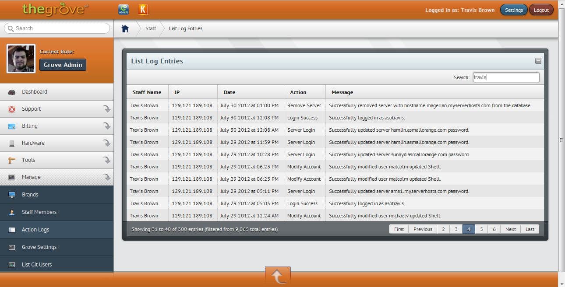The image size is (565, 287).
Task: Expand the Hardware menu arrow
Action: click(106, 143)
